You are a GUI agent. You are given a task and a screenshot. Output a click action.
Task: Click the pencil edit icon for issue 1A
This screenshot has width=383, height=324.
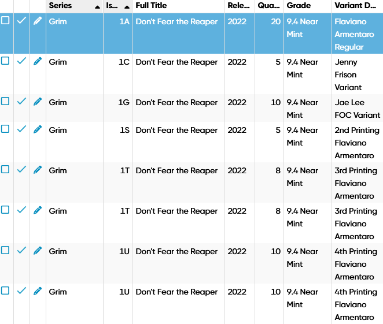point(38,21)
